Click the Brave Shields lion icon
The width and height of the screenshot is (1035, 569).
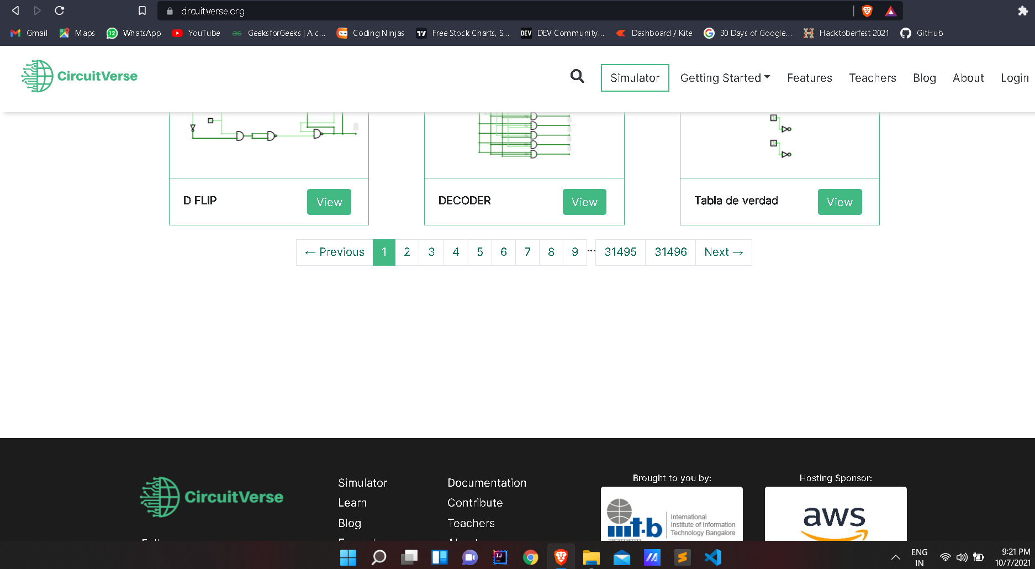pos(867,10)
